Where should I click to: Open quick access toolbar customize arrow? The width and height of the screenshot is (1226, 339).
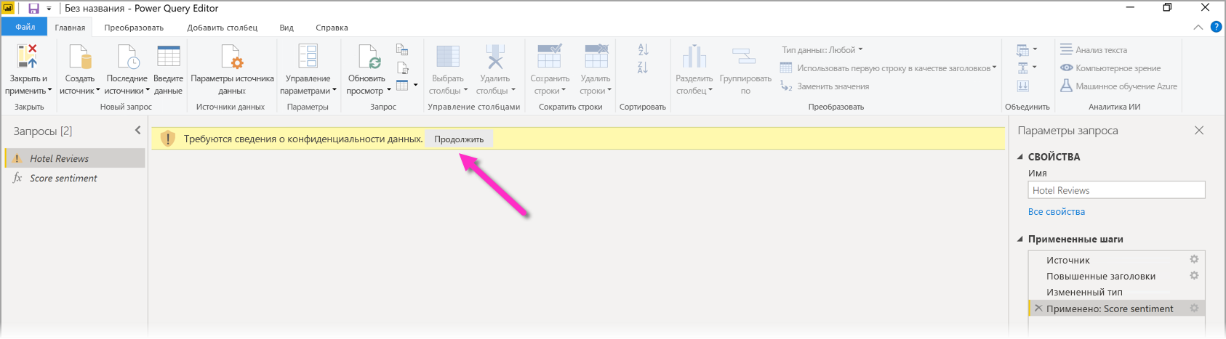[49, 9]
